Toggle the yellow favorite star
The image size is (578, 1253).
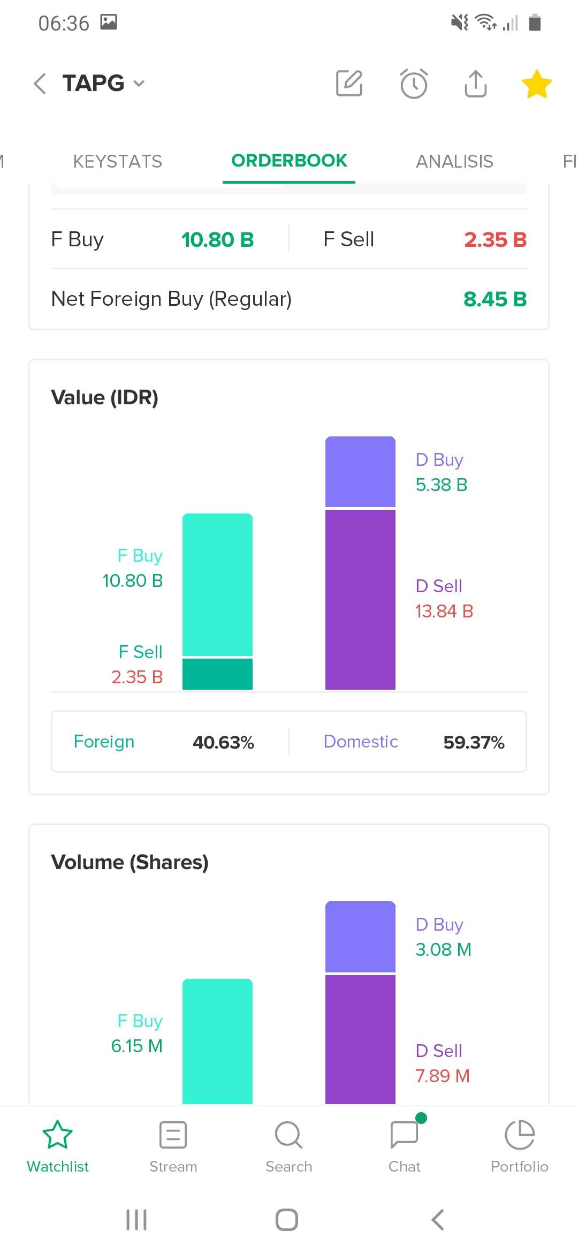(x=536, y=84)
